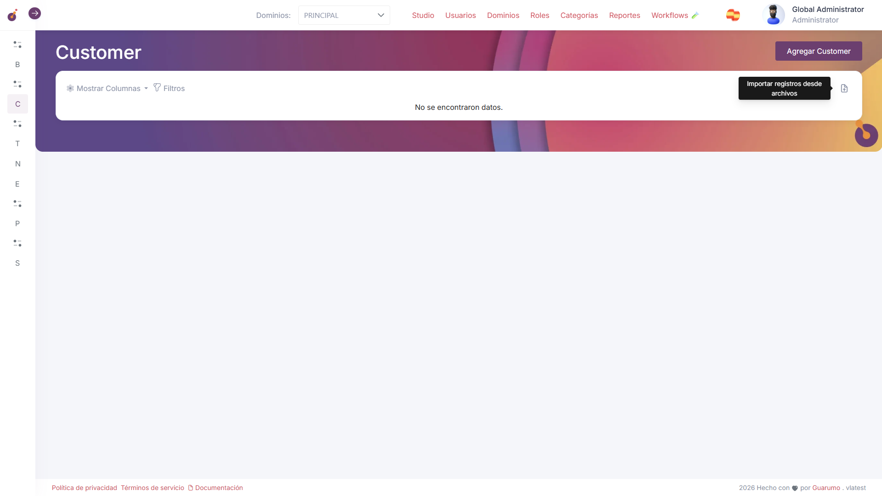Open the floating purple circle widget
882x496 pixels.
point(866,135)
